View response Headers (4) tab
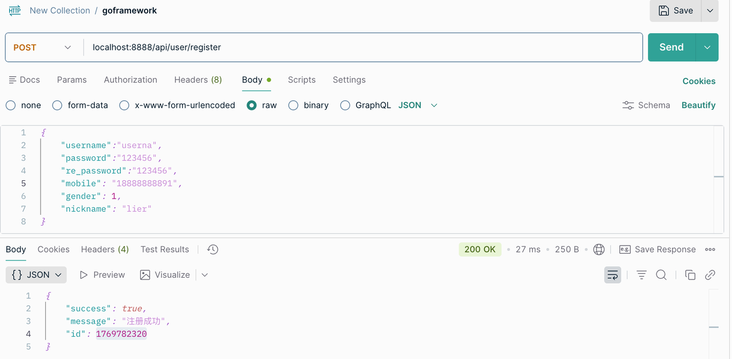Screen dimensions: 732x359 pos(105,249)
